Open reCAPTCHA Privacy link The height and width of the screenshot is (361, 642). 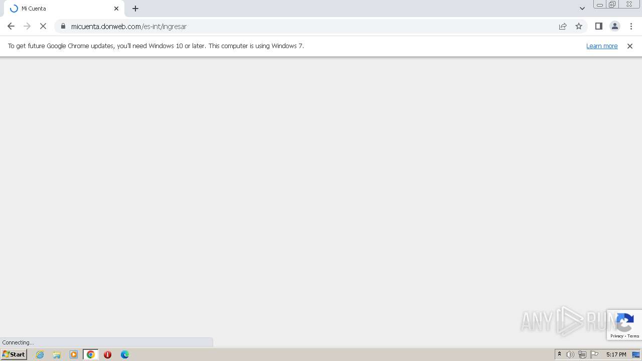coord(616,336)
